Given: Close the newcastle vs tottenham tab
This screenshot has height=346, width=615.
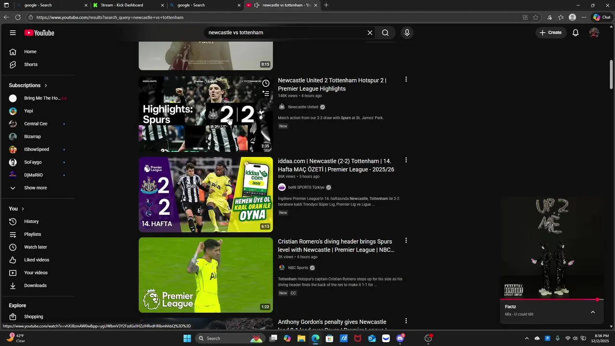Looking at the screenshot, I should coord(316,5).
